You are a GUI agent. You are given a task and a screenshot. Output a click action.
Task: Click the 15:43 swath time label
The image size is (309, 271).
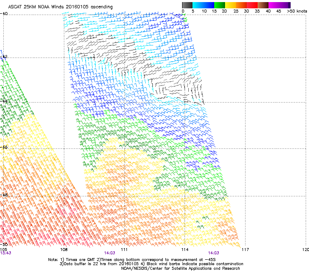coord(5,253)
